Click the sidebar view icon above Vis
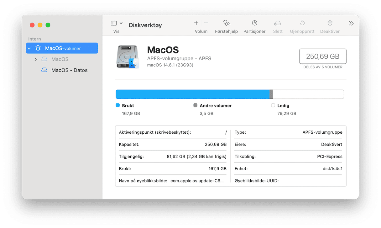 point(114,23)
